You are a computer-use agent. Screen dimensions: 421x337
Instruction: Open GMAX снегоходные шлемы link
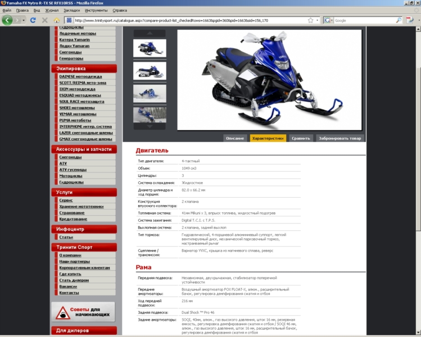click(x=85, y=139)
